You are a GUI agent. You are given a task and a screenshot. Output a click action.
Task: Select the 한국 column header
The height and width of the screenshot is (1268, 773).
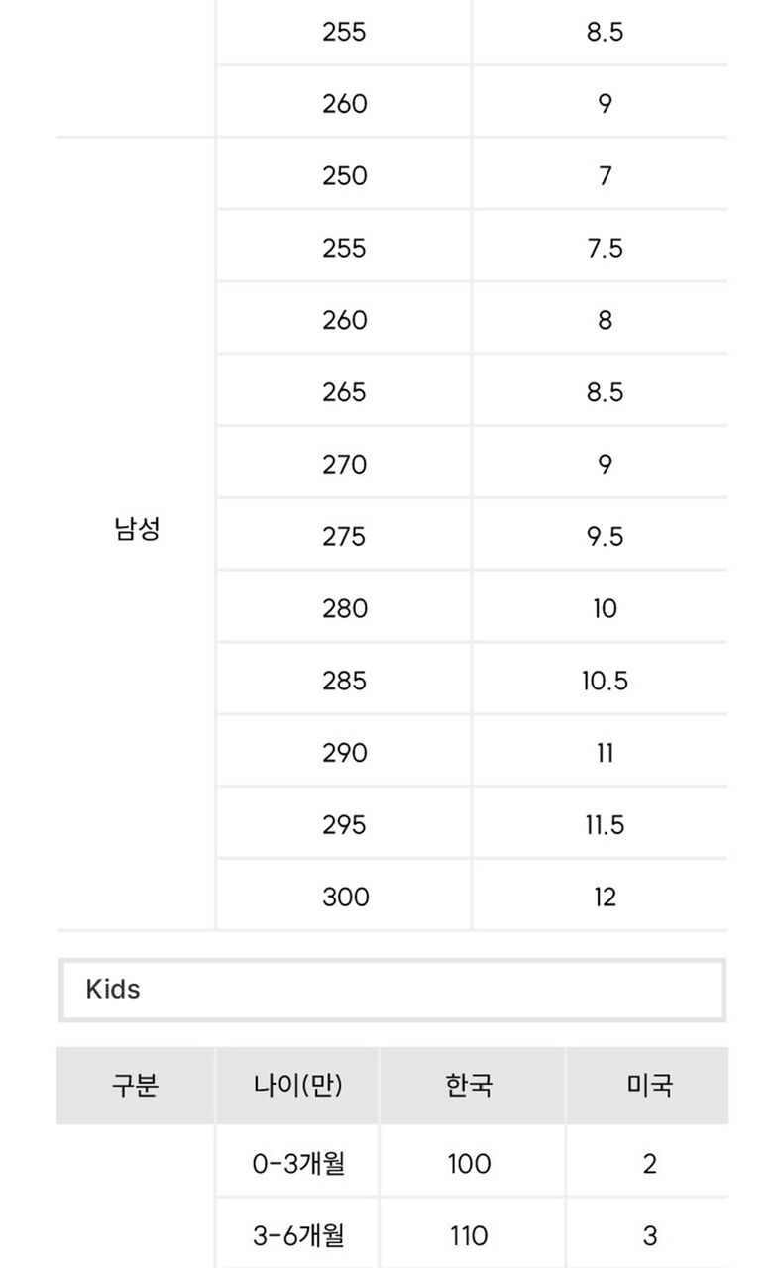(x=469, y=1085)
